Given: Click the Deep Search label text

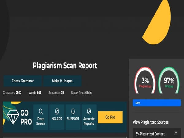Looking at the screenshot, I should [x=41, y=121].
